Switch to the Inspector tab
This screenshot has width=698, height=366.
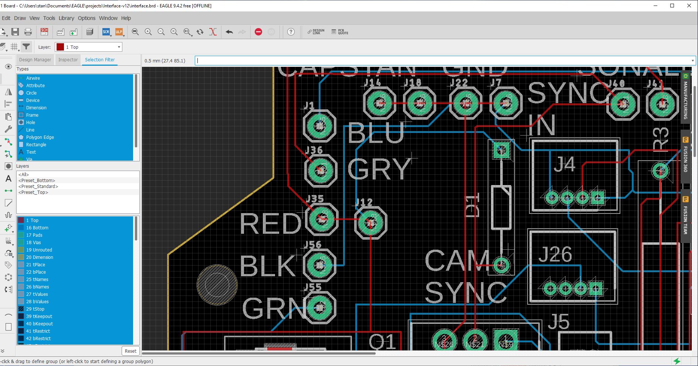(x=68, y=60)
